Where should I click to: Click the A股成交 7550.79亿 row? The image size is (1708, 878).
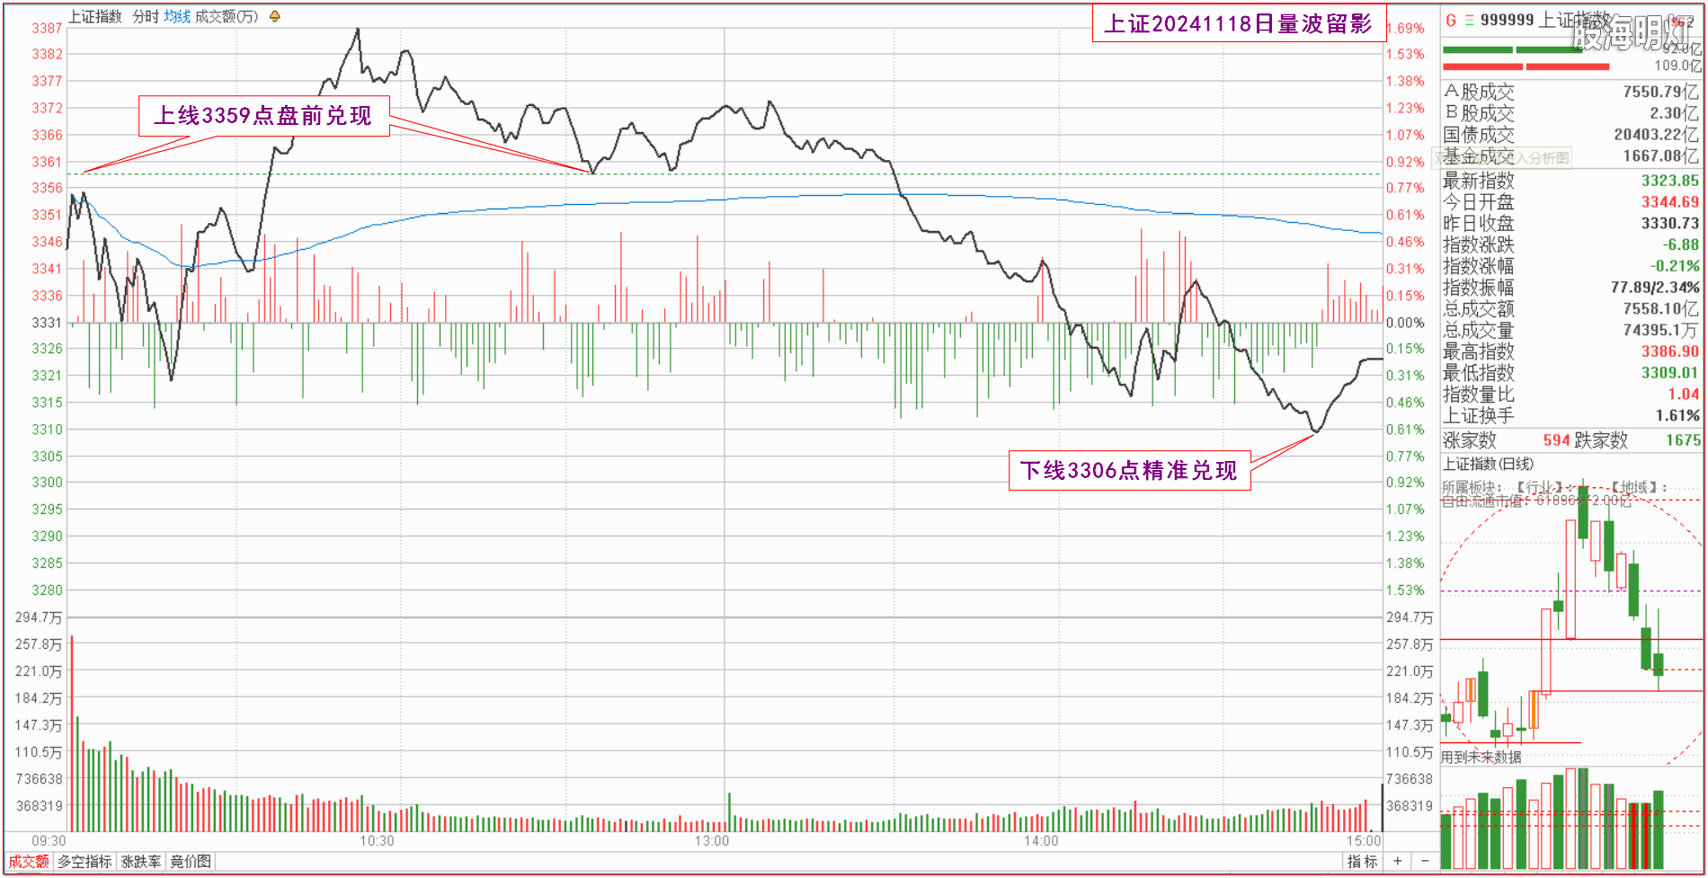pos(1570,92)
